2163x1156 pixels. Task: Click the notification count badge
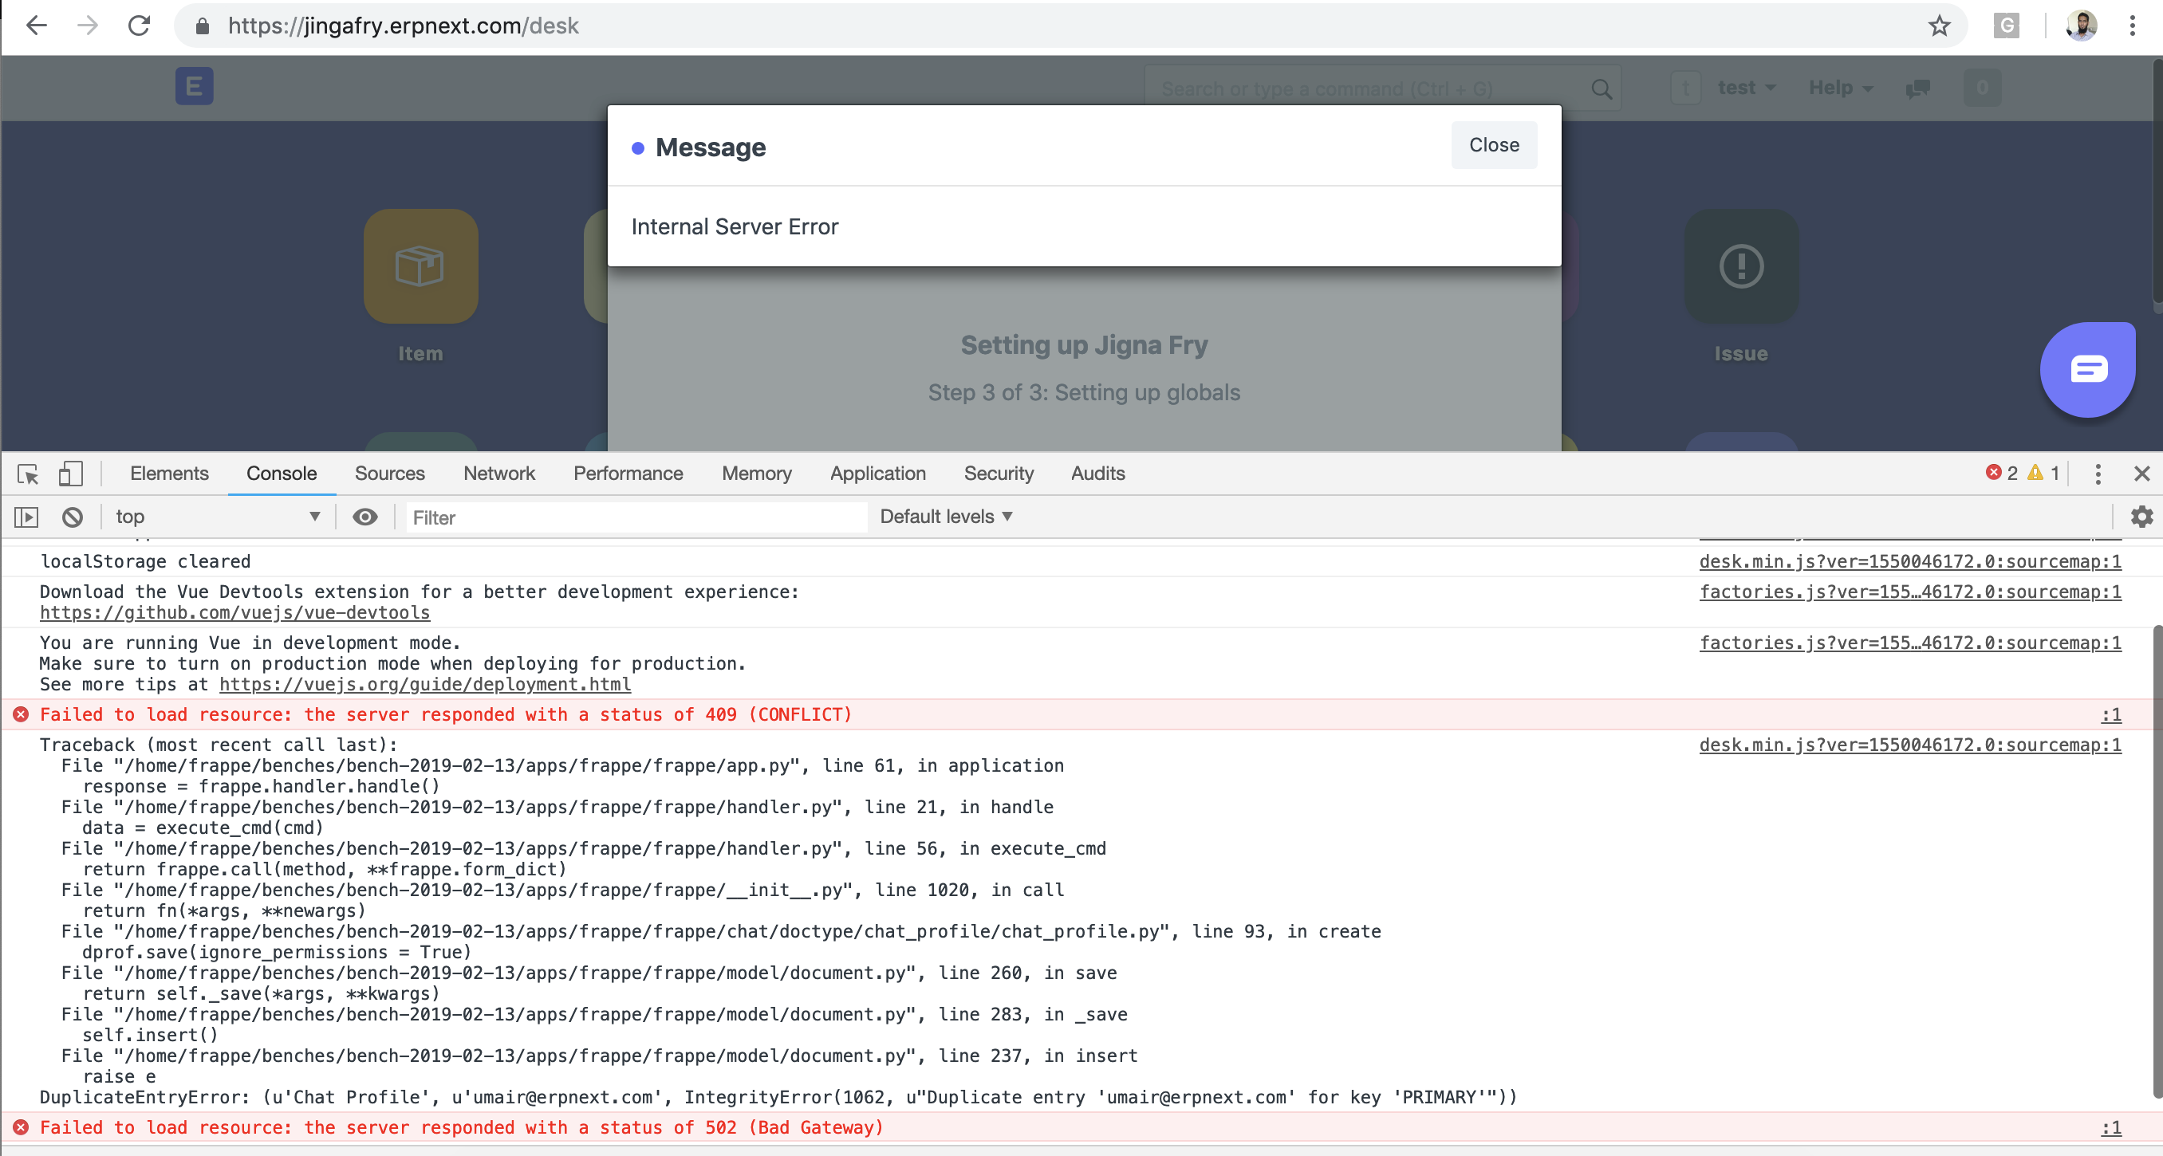pos(1983,88)
